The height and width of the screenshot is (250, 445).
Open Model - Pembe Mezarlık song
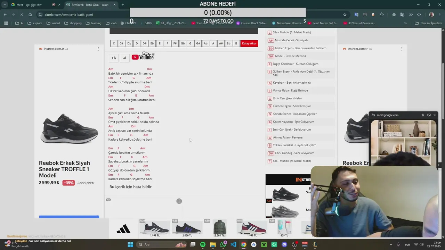291,56
